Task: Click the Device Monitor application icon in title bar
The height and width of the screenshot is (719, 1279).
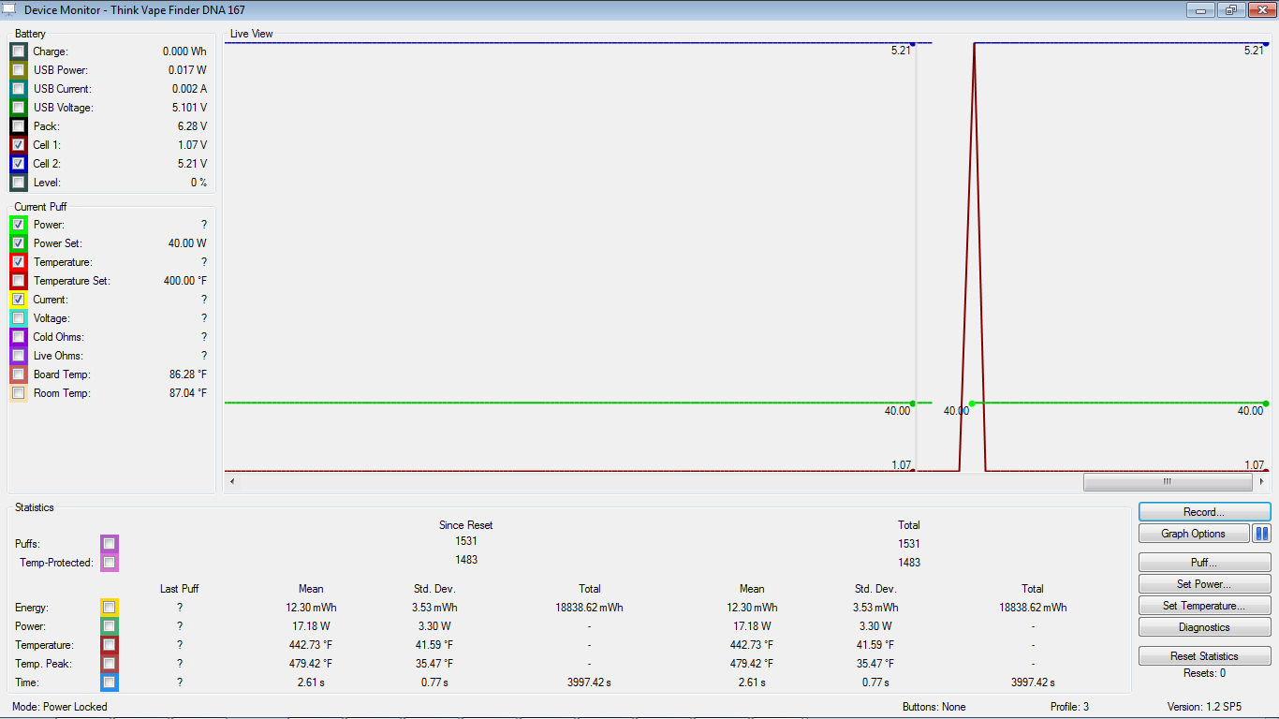Action: point(9,10)
